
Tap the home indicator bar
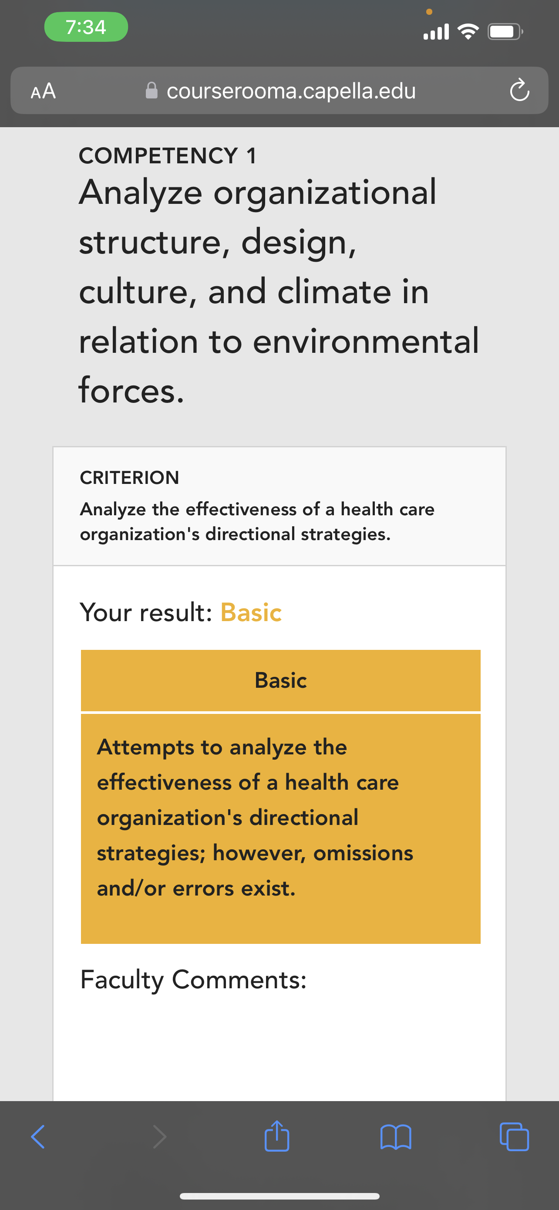coord(279,1196)
